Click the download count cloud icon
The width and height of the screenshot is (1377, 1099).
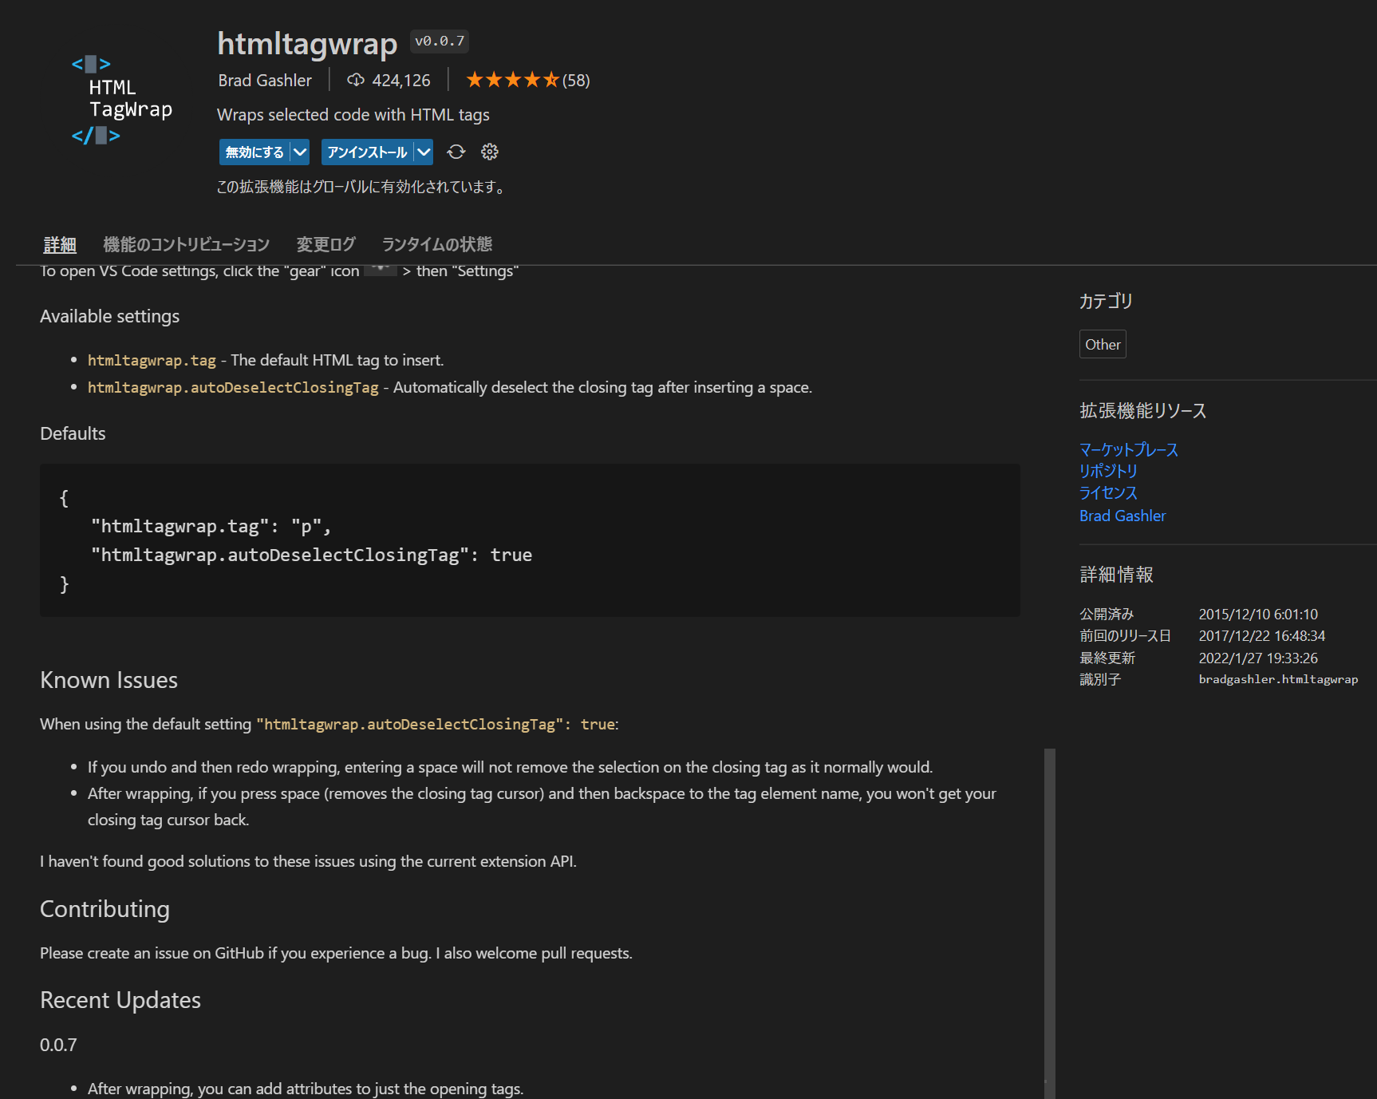pyautogui.click(x=356, y=80)
